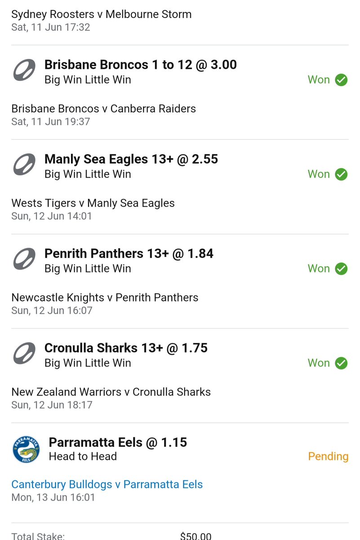Viewport: 360px width, 540px height.
Task: Open Canterbury Bulldogs v Parramatta Eels match link
Action: tap(107, 485)
